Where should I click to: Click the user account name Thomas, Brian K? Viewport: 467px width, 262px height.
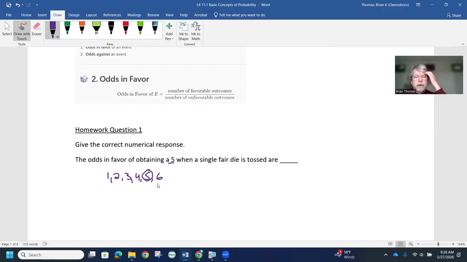pyautogui.click(x=385, y=5)
